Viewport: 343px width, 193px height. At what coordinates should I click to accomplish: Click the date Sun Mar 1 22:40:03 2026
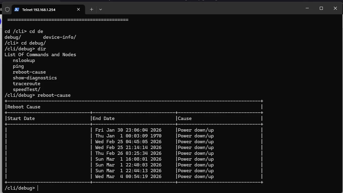pos(128,165)
